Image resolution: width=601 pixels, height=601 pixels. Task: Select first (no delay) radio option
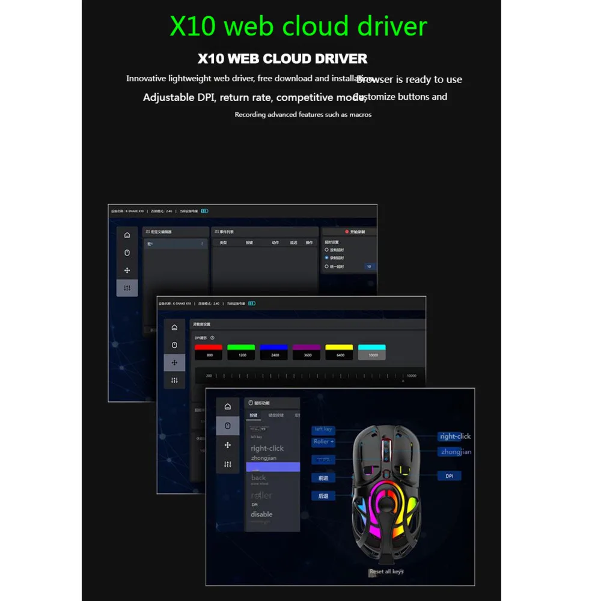coord(326,249)
